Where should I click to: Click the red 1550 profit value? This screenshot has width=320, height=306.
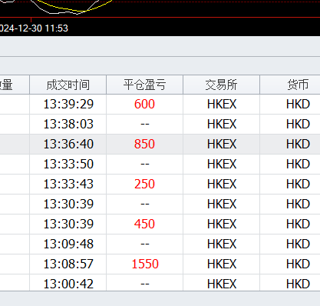point(145,264)
